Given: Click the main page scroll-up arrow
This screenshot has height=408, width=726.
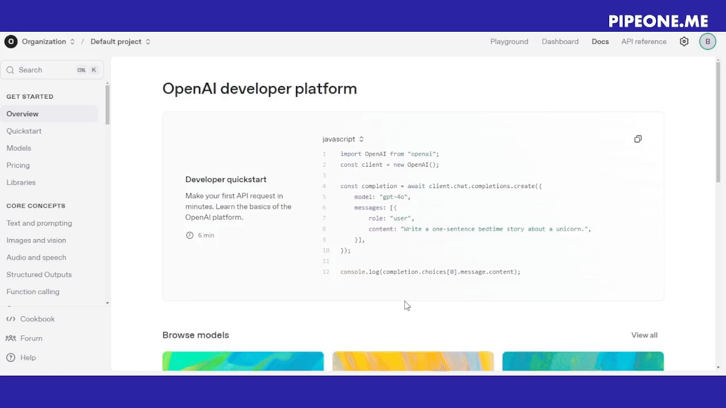Looking at the screenshot, I should (718, 59).
